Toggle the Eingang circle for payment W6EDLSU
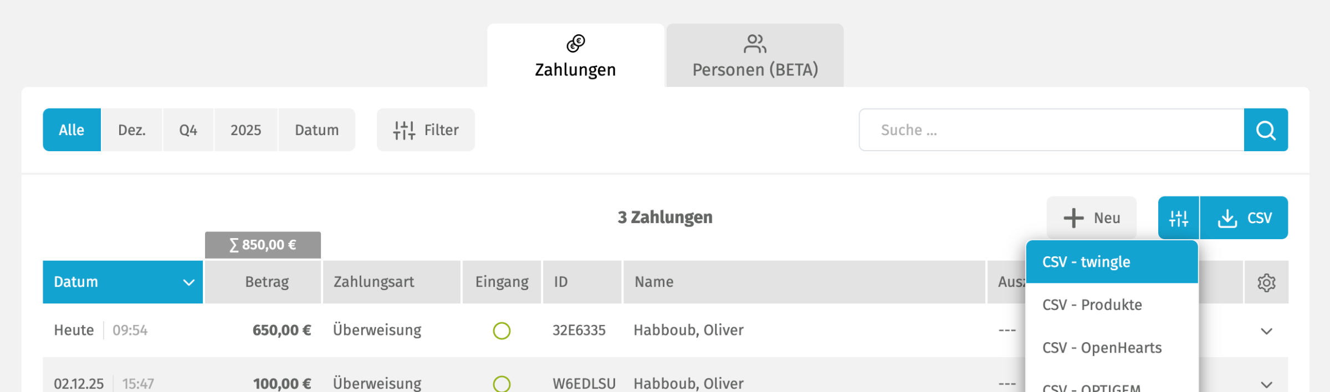 coord(502,384)
